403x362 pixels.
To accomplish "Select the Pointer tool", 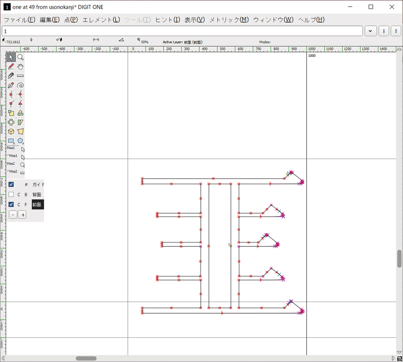I will [x=11, y=57].
